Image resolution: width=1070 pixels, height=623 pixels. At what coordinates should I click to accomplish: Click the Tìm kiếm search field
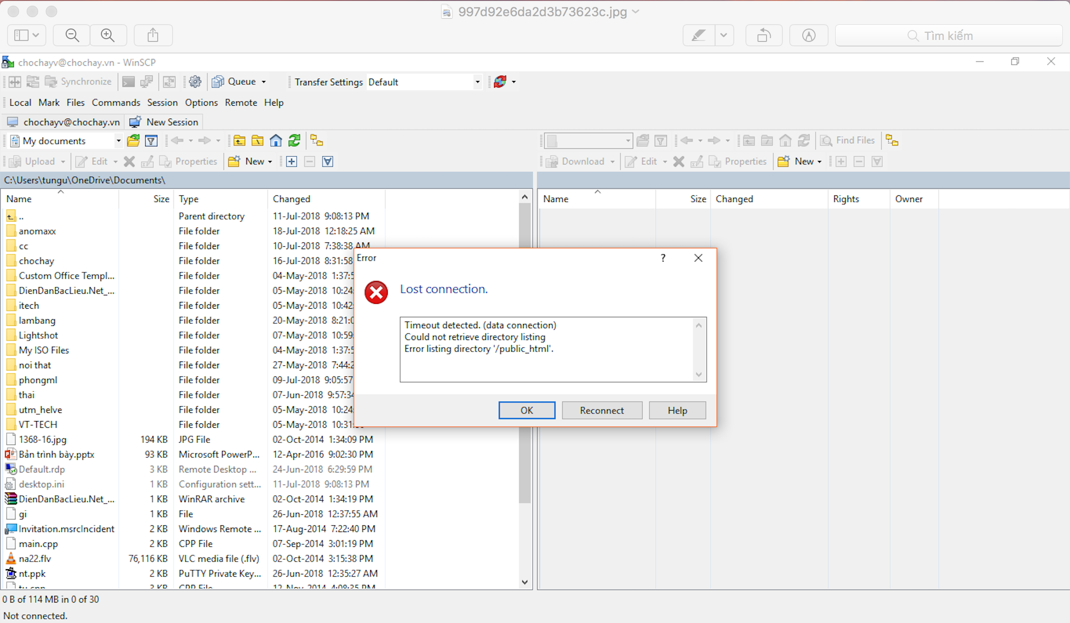coord(949,35)
